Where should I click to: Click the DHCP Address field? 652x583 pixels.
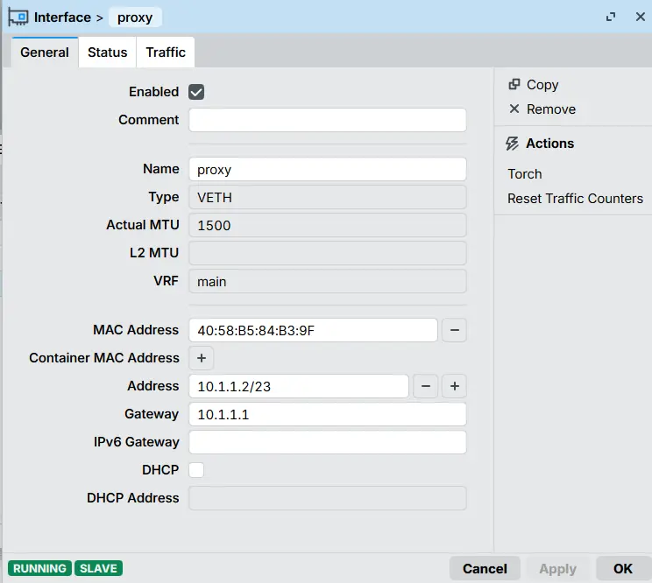pos(328,498)
